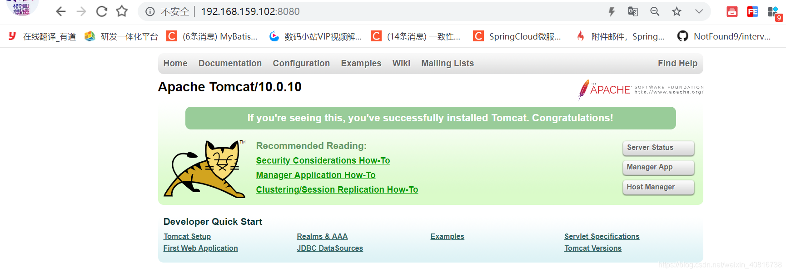This screenshot has width=786, height=273.
Task: Open the red extension icon in the toolbar
Action: [732, 11]
